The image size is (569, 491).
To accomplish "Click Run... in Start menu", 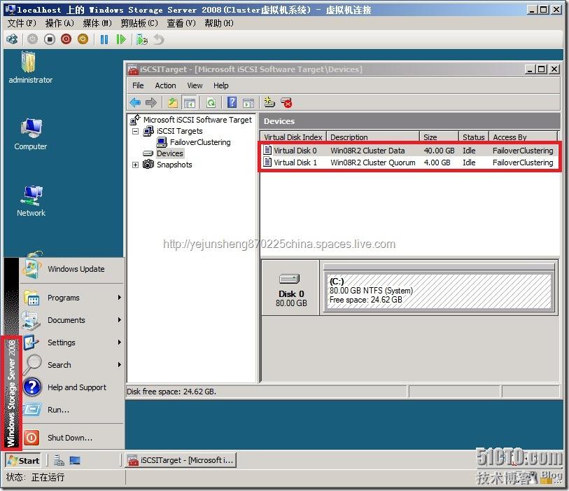I will [71, 410].
